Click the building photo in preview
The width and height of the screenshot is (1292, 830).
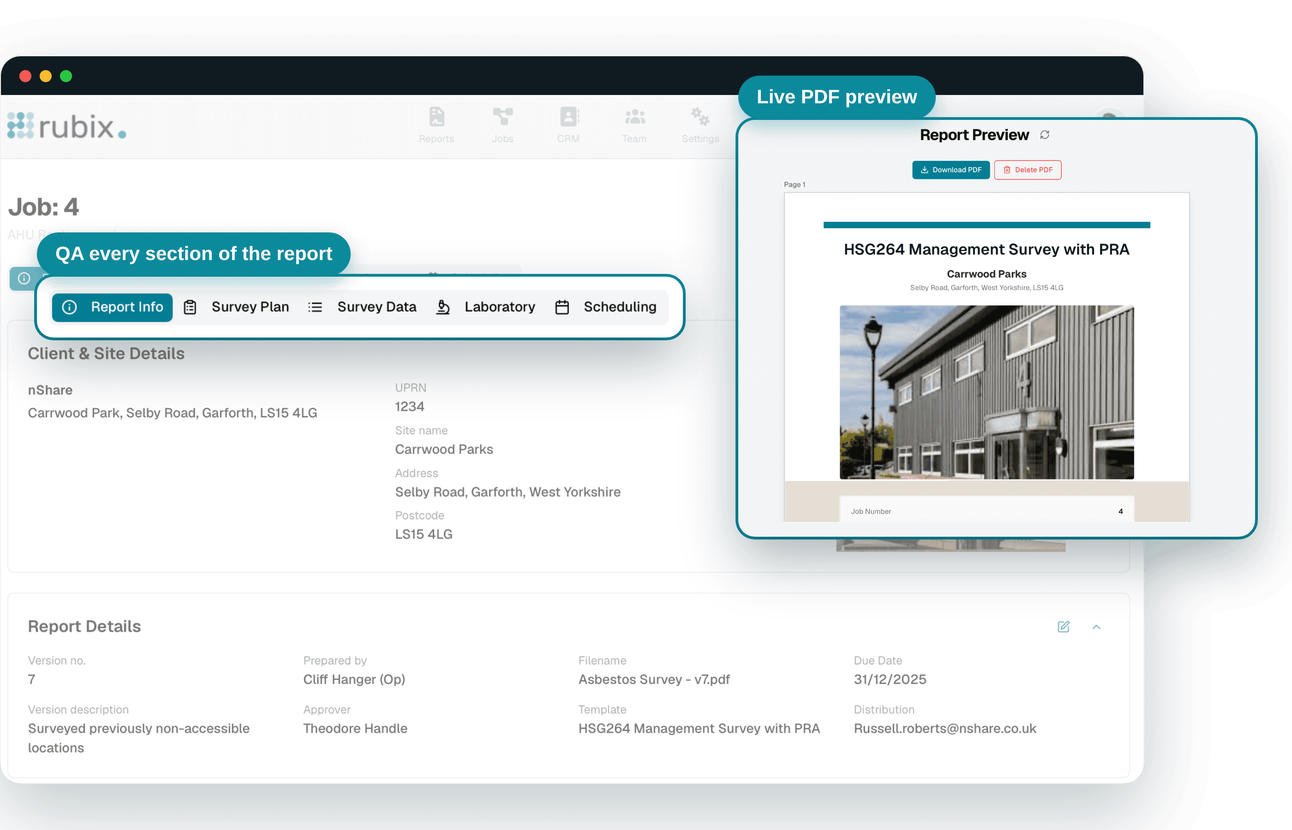987,392
